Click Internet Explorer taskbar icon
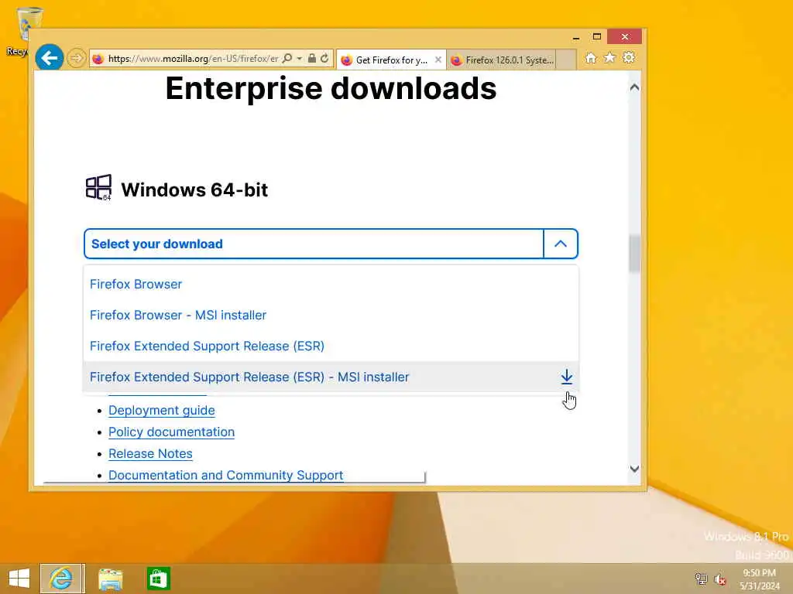The image size is (793, 594). coord(61,579)
